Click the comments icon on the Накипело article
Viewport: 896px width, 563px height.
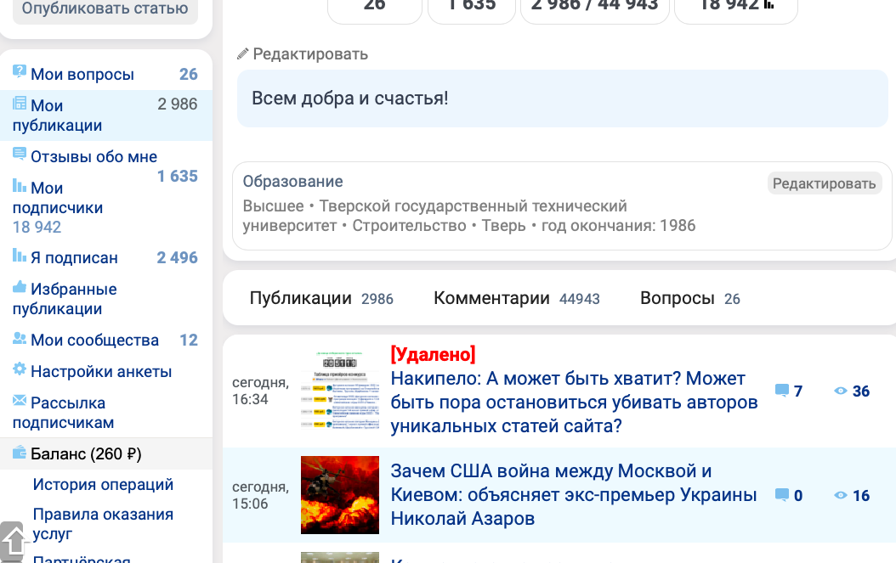coord(781,391)
